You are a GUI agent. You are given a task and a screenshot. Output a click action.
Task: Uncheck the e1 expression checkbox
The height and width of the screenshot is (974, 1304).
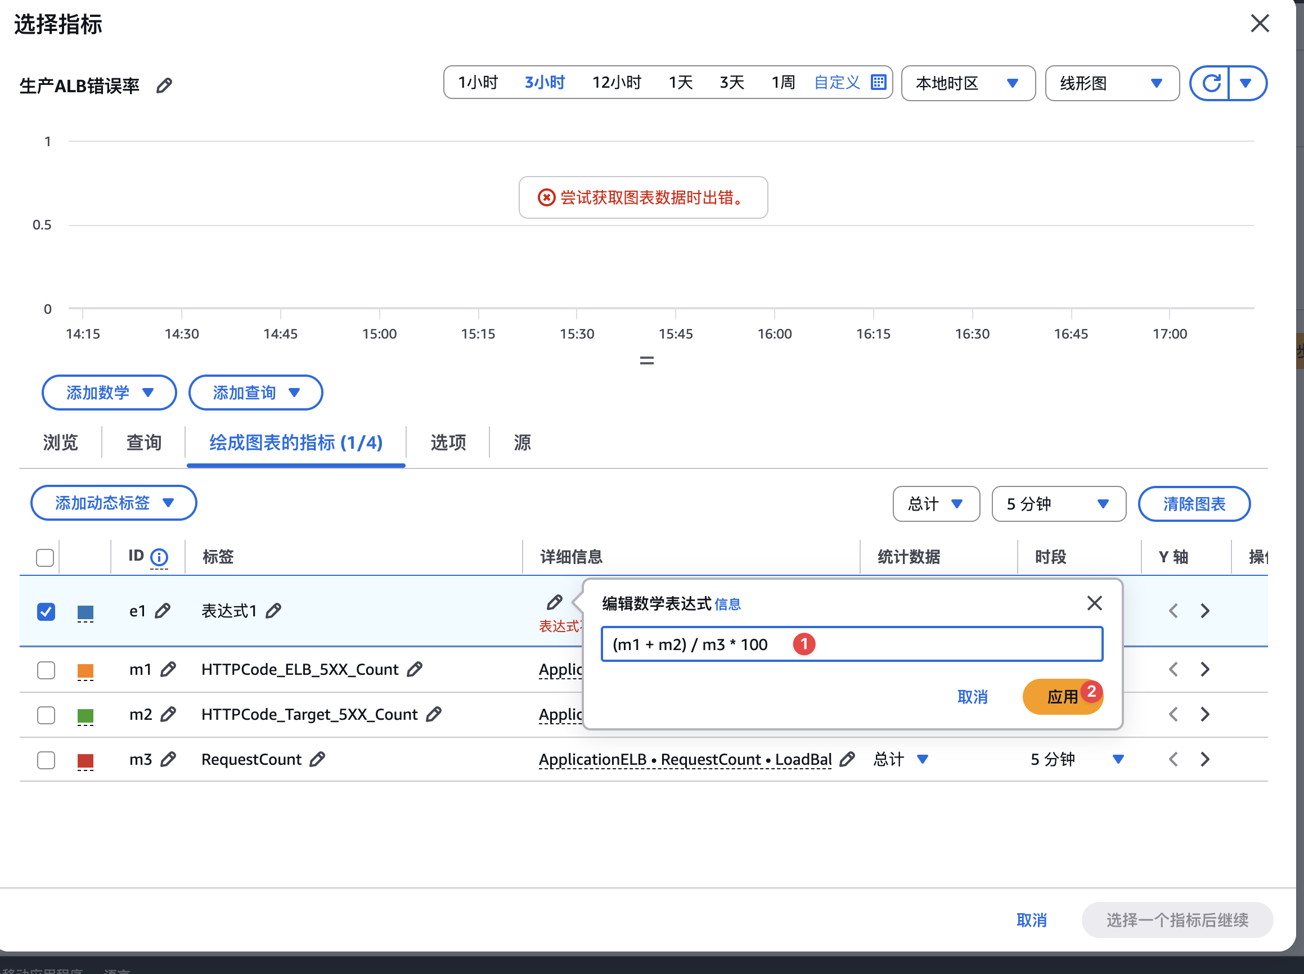click(46, 612)
